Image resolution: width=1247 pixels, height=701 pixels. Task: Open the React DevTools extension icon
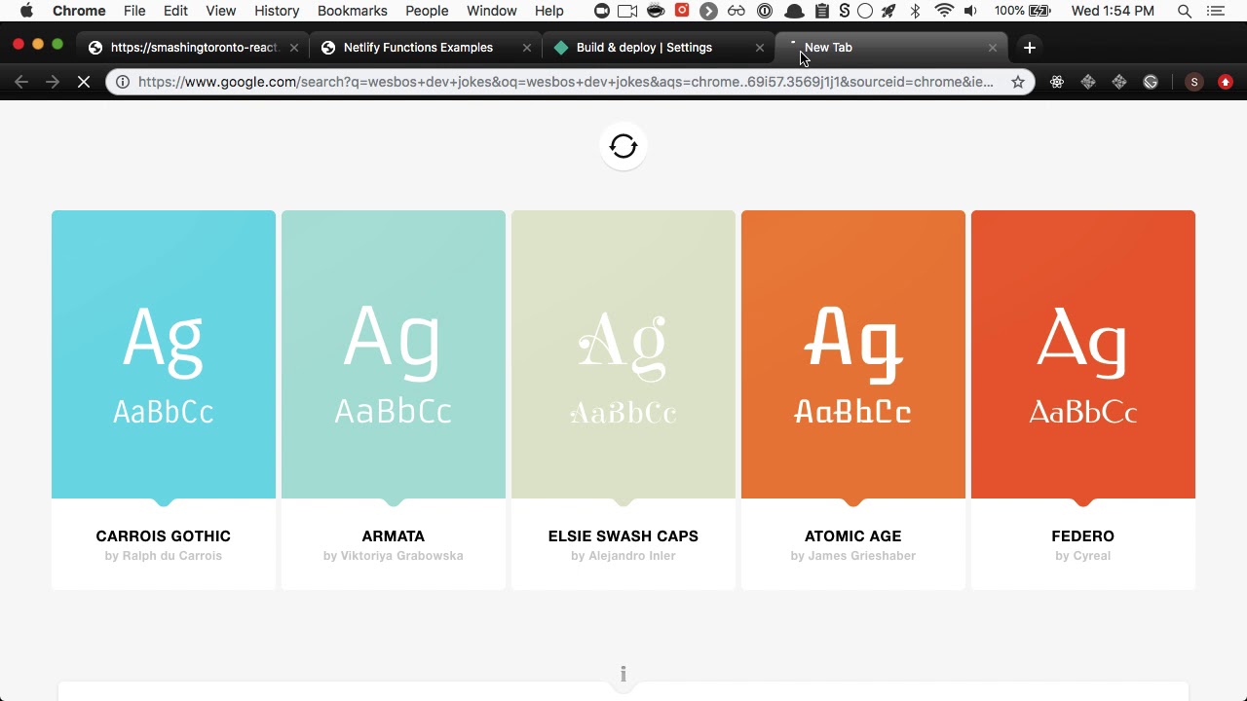[x=1057, y=82]
